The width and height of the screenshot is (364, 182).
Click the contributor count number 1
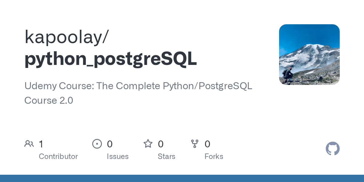pos(41,144)
